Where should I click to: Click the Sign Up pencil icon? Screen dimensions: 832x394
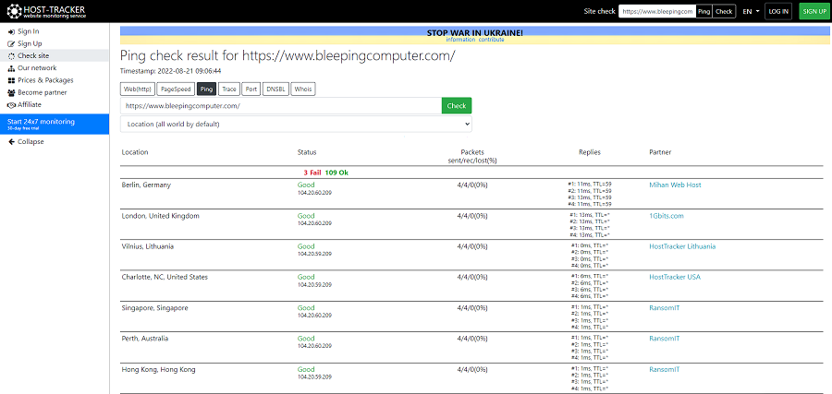[12, 44]
